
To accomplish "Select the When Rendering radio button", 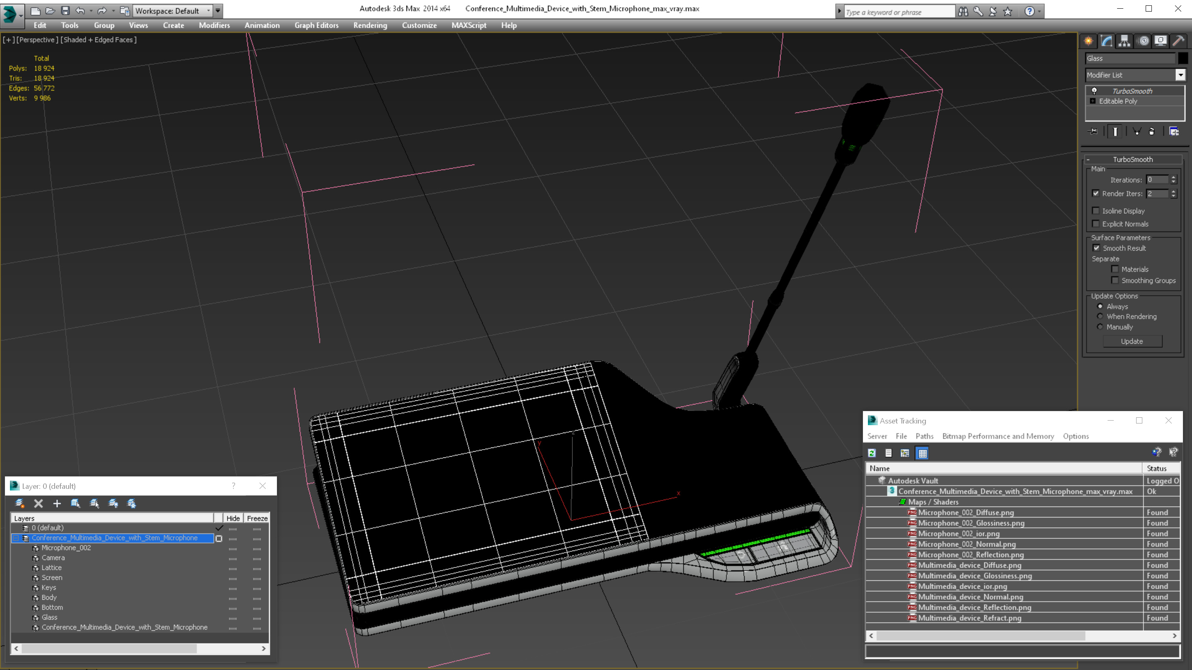I will (x=1101, y=316).
